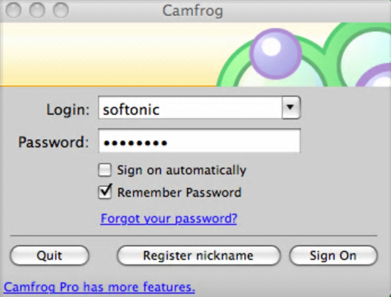Enable Sign on automatically checkbox
This screenshot has width=391, height=297.
[x=105, y=170]
